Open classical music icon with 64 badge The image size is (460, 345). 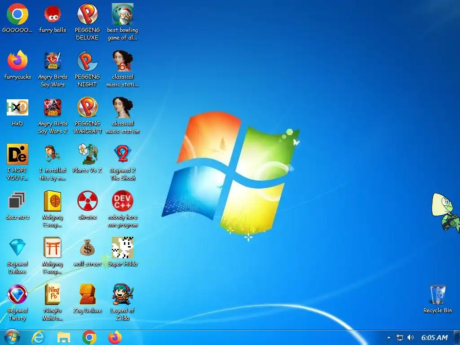tap(122, 61)
